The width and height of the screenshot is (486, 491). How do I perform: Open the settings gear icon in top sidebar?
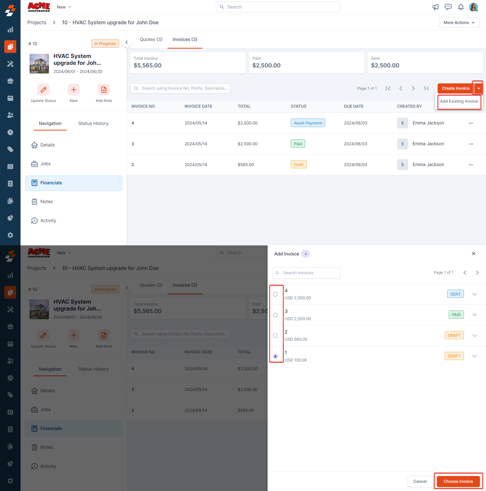[x=10, y=235]
